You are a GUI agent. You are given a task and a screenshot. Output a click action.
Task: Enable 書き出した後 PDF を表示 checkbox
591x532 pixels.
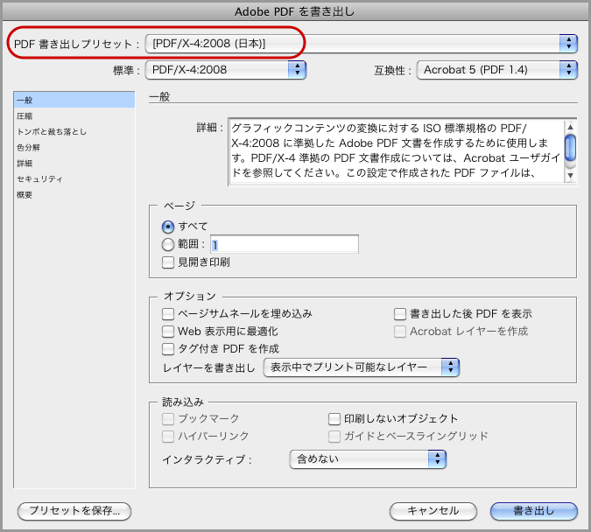pyautogui.click(x=400, y=314)
